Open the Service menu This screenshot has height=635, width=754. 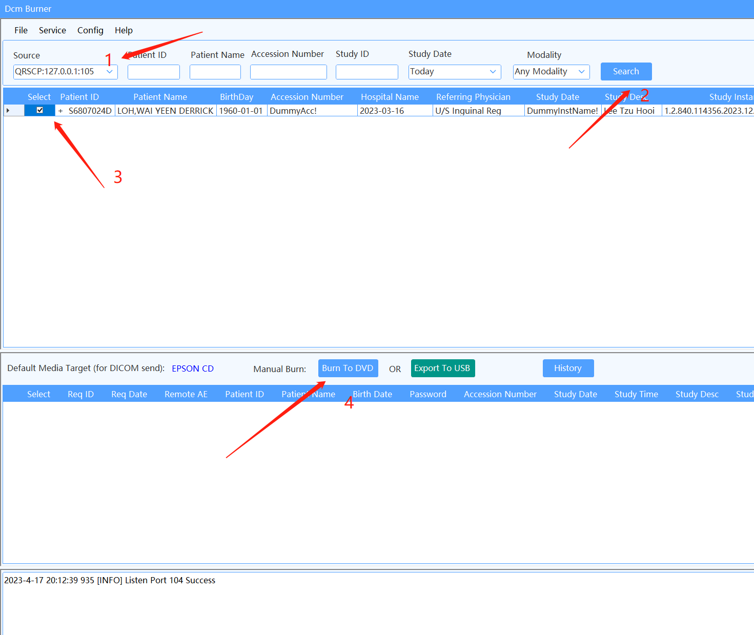pos(52,30)
